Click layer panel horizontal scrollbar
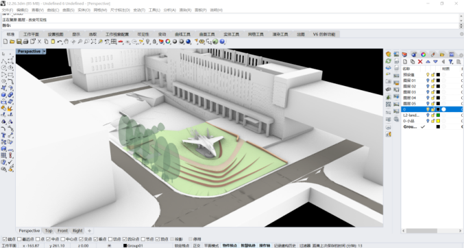464x248 pixels. click(x=422, y=231)
